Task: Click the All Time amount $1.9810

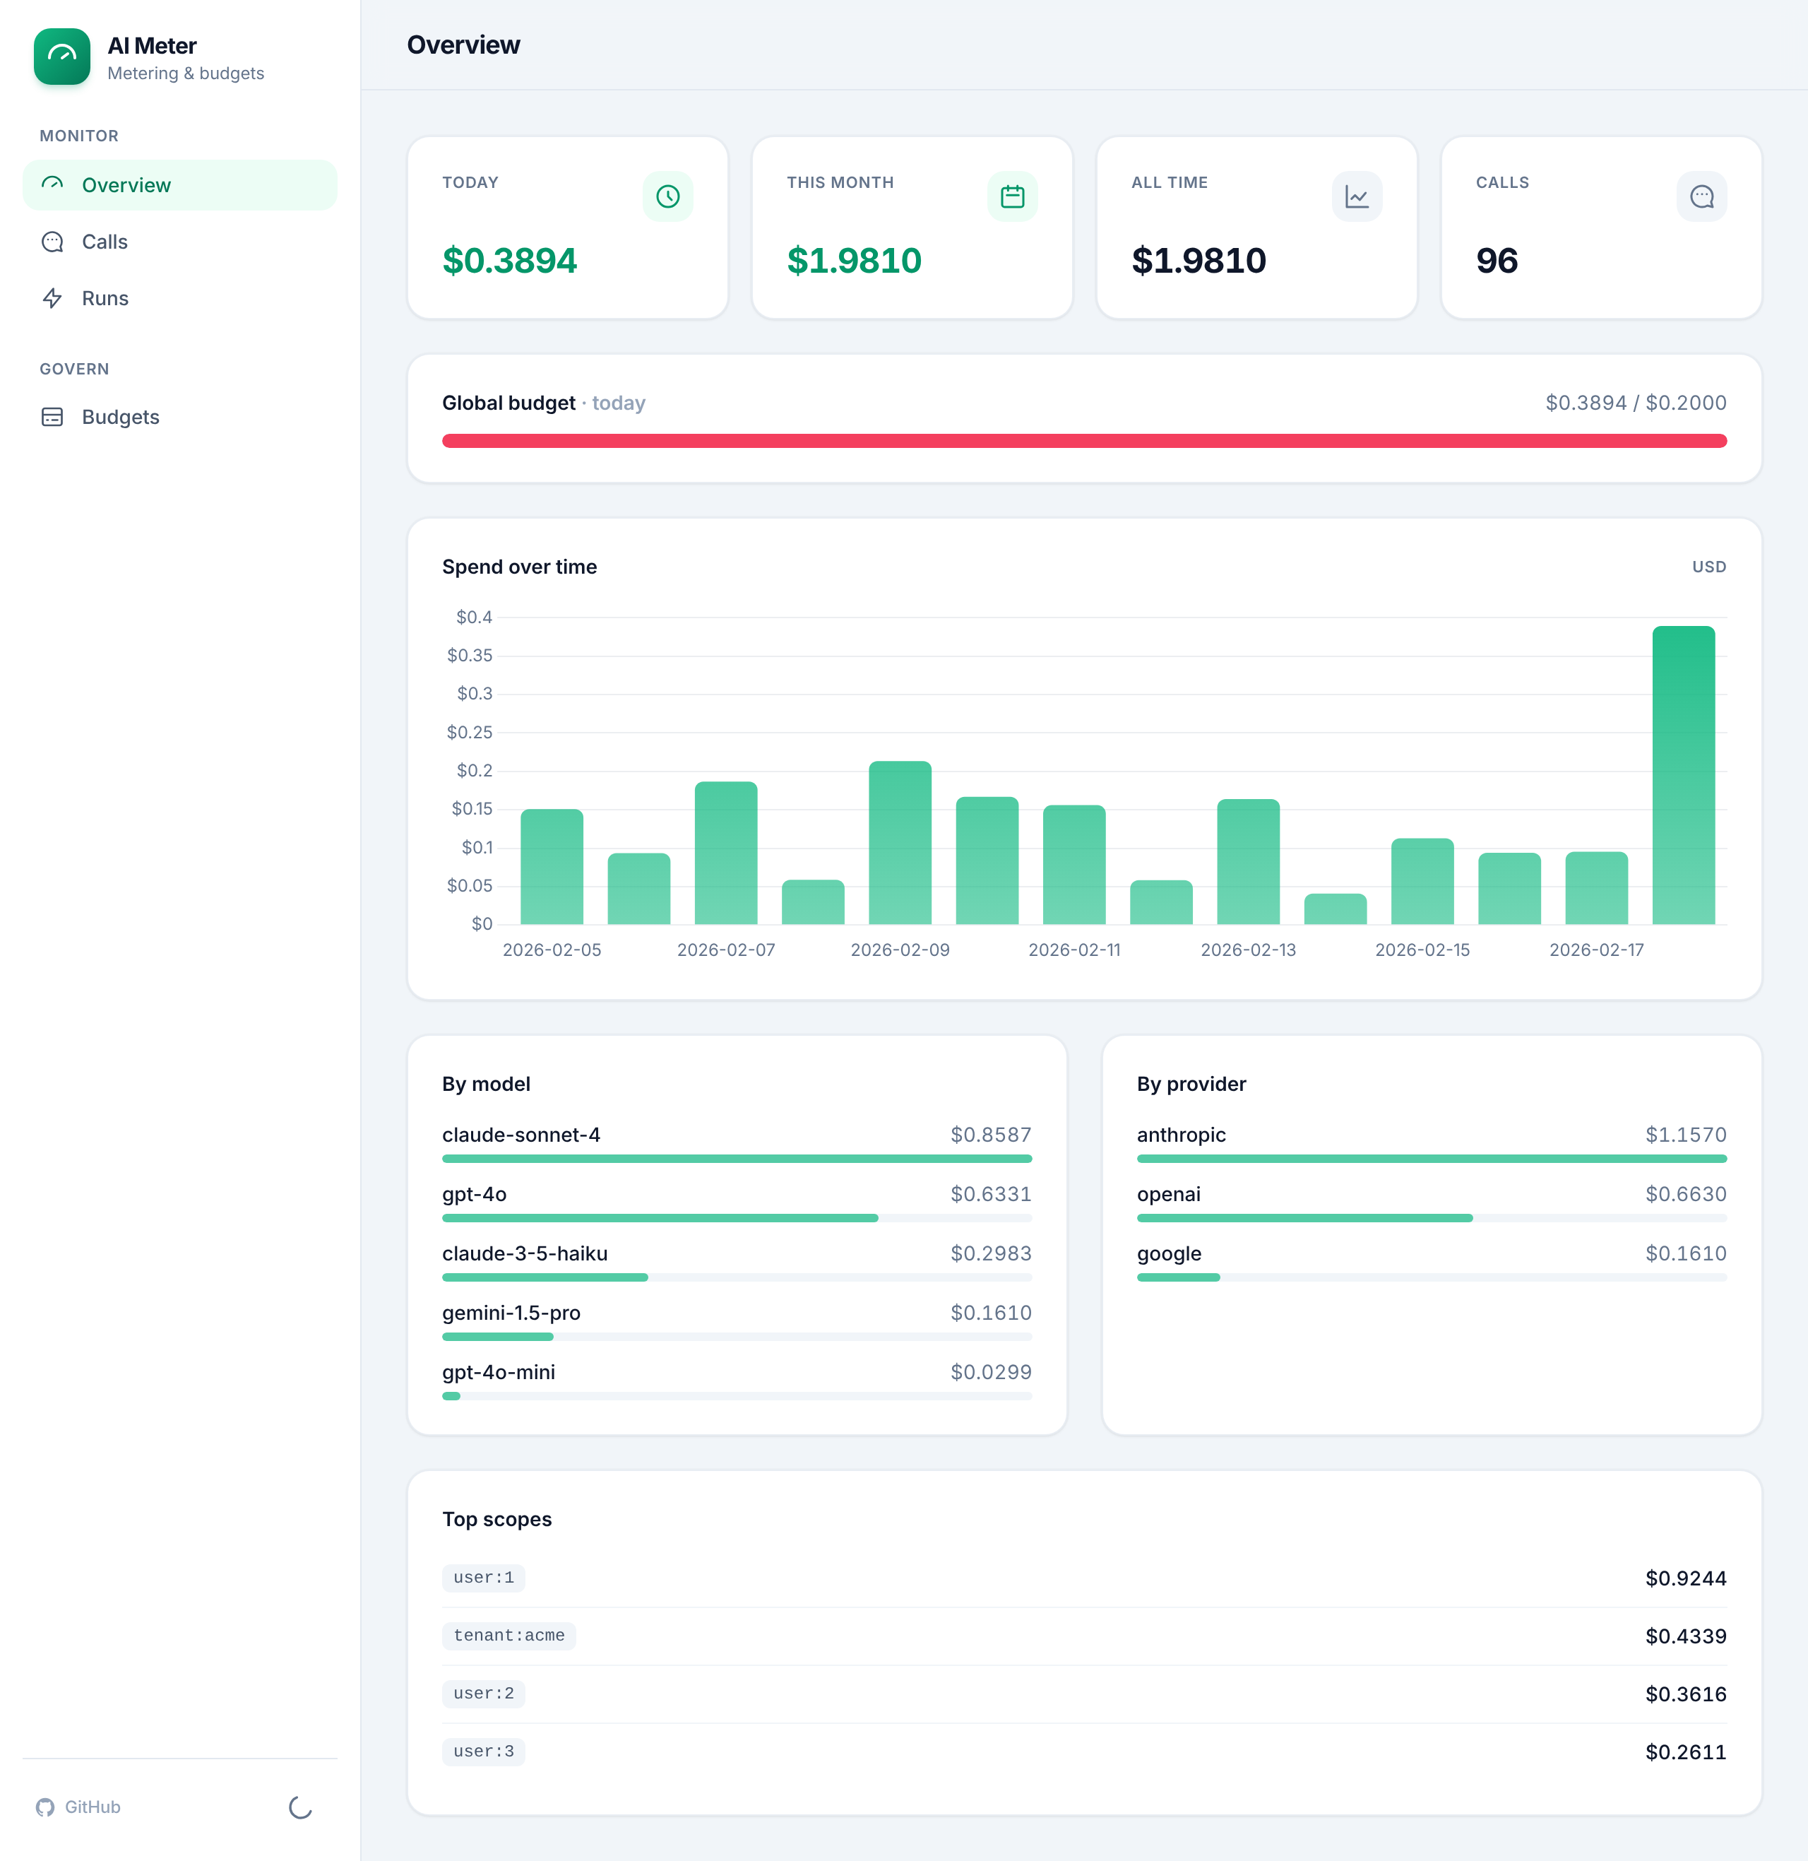Action: click(x=1199, y=260)
